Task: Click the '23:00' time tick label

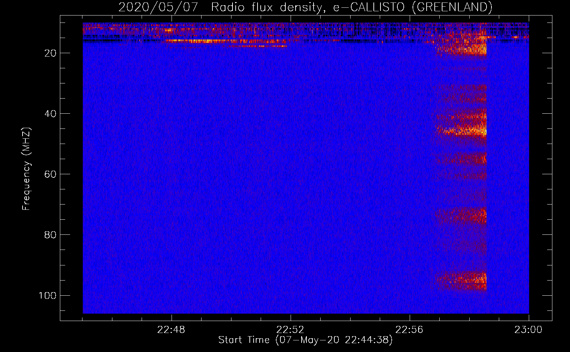Action: pyautogui.click(x=528, y=330)
